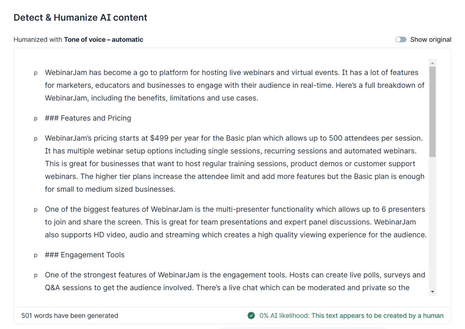Viewport: 465px width, 329px height.
Task: Click the 501 words have been generated text
Action: click(70, 316)
